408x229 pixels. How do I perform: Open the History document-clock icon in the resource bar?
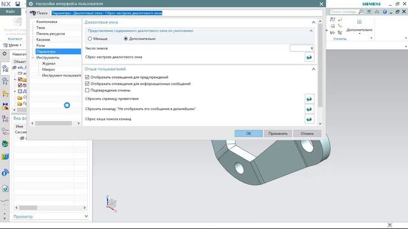[5, 189]
